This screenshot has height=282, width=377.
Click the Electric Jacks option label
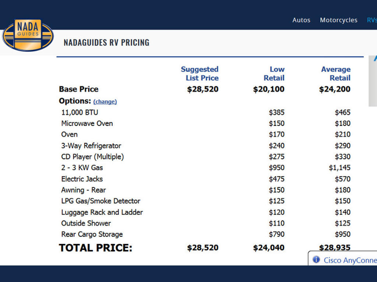pyautogui.click(x=82, y=179)
